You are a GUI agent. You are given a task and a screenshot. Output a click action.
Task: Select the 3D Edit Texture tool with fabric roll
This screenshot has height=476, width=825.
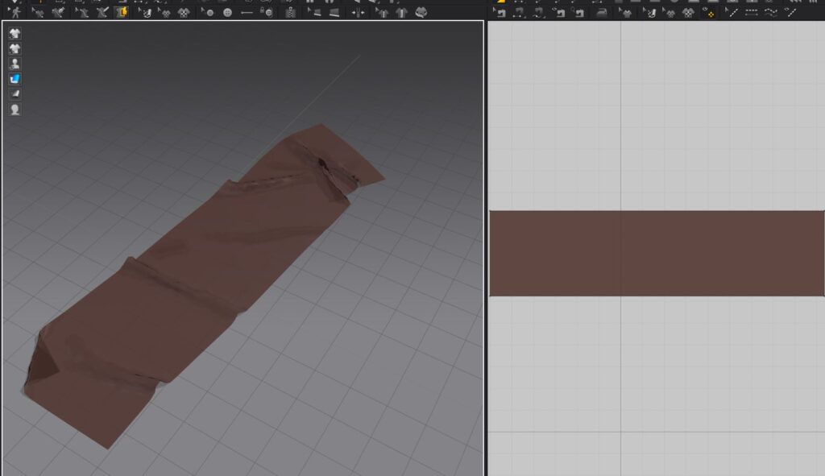(145, 12)
